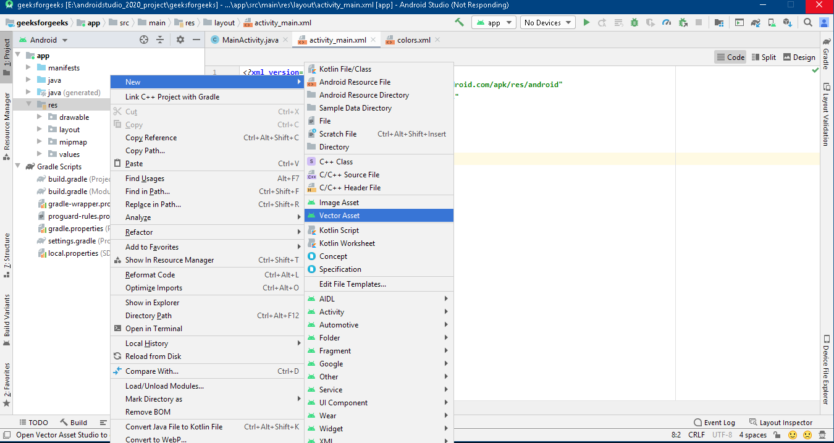
Task: Switch editor to Design view
Action: tap(799, 57)
